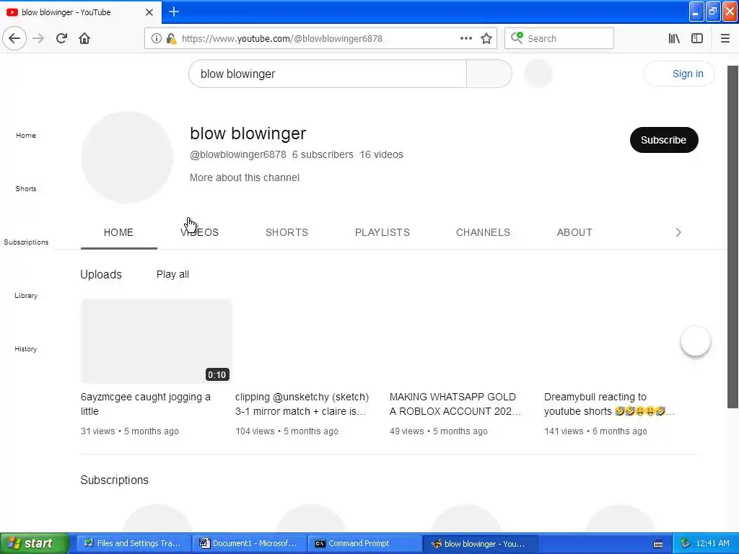Open page actions three-dot menu

click(465, 38)
